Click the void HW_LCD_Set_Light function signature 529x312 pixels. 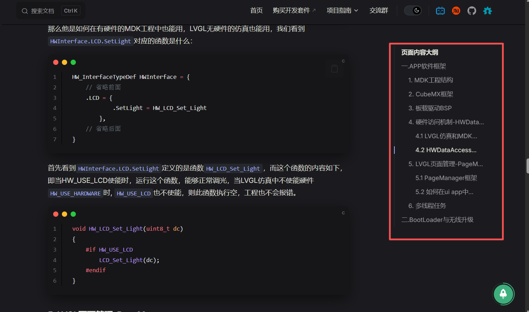coord(128,229)
